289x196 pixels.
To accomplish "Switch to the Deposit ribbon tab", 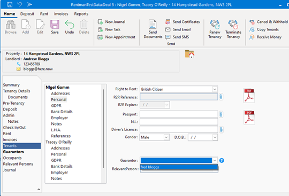I will click(27, 14).
